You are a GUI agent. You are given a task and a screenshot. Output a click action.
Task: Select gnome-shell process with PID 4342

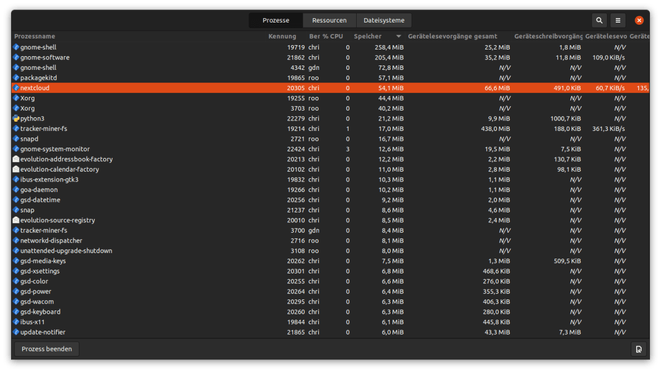(331, 68)
